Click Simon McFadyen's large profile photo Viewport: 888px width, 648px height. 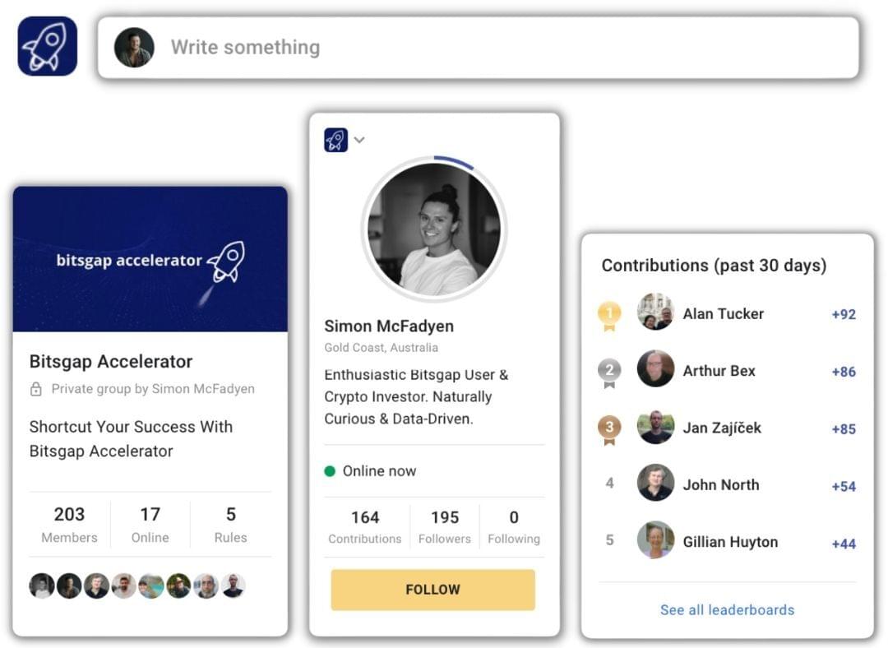(434, 229)
